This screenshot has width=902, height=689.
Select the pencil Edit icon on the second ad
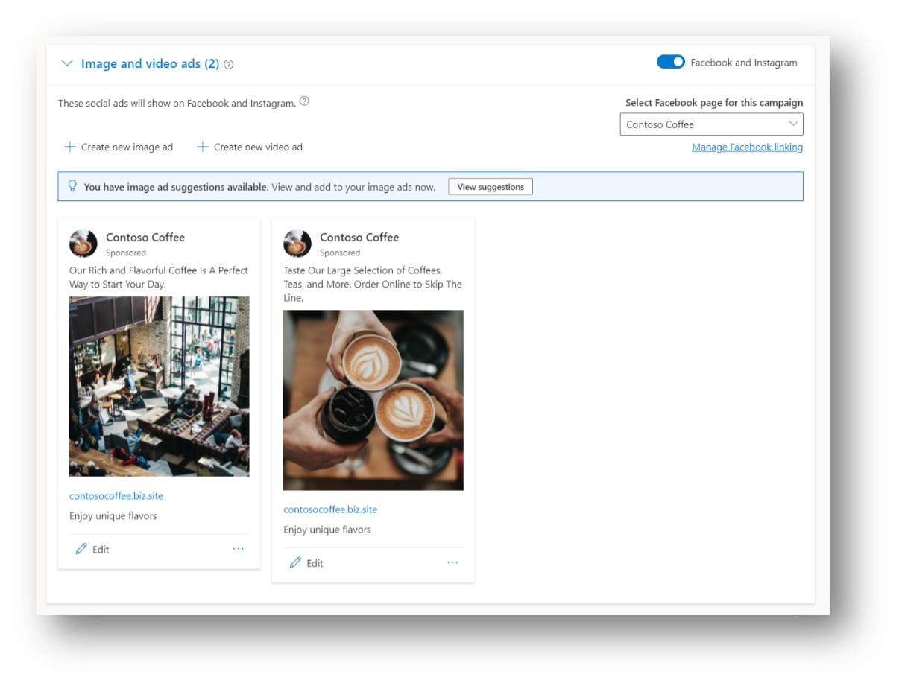point(295,563)
